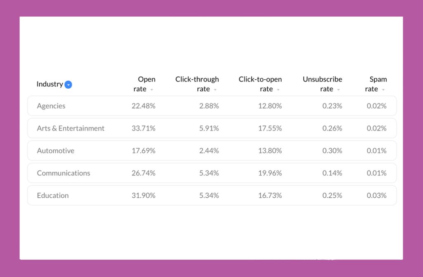Click the blue Industry sort arrow icon
The width and height of the screenshot is (423, 277).
pyautogui.click(x=69, y=85)
